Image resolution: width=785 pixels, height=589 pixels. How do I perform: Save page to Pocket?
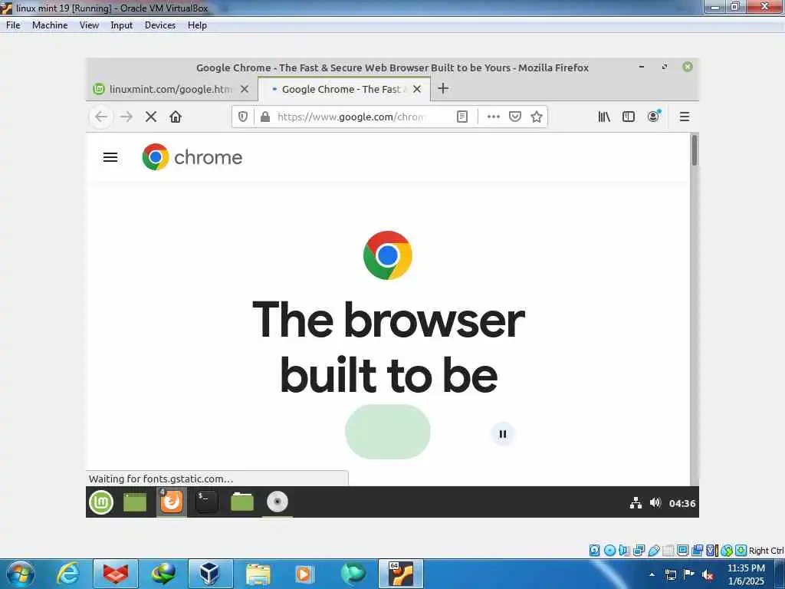(515, 117)
